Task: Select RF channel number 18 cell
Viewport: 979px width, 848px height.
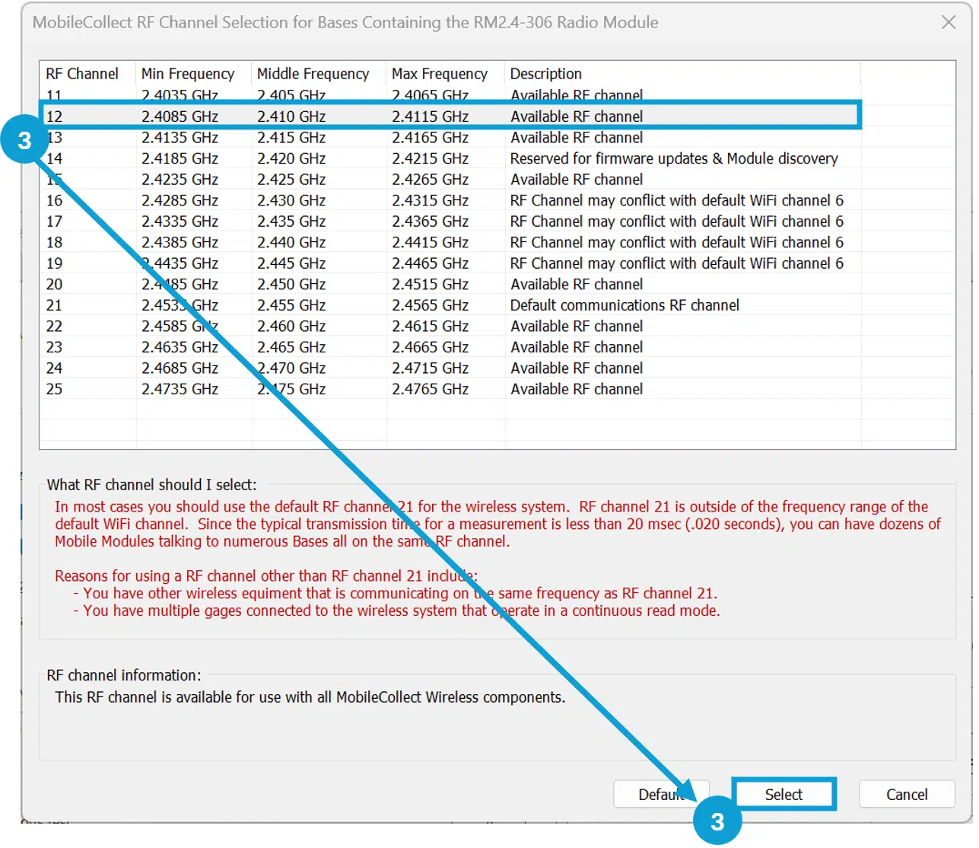Action: coord(54,242)
